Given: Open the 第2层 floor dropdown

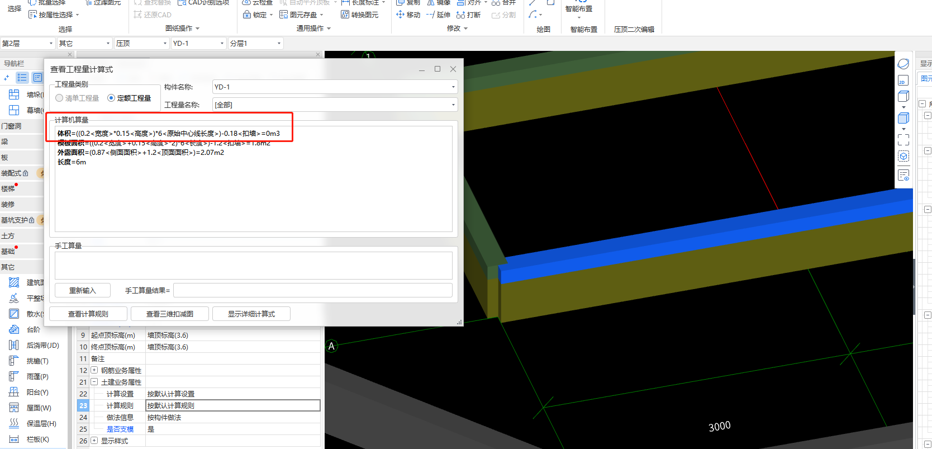Looking at the screenshot, I should 27,43.
